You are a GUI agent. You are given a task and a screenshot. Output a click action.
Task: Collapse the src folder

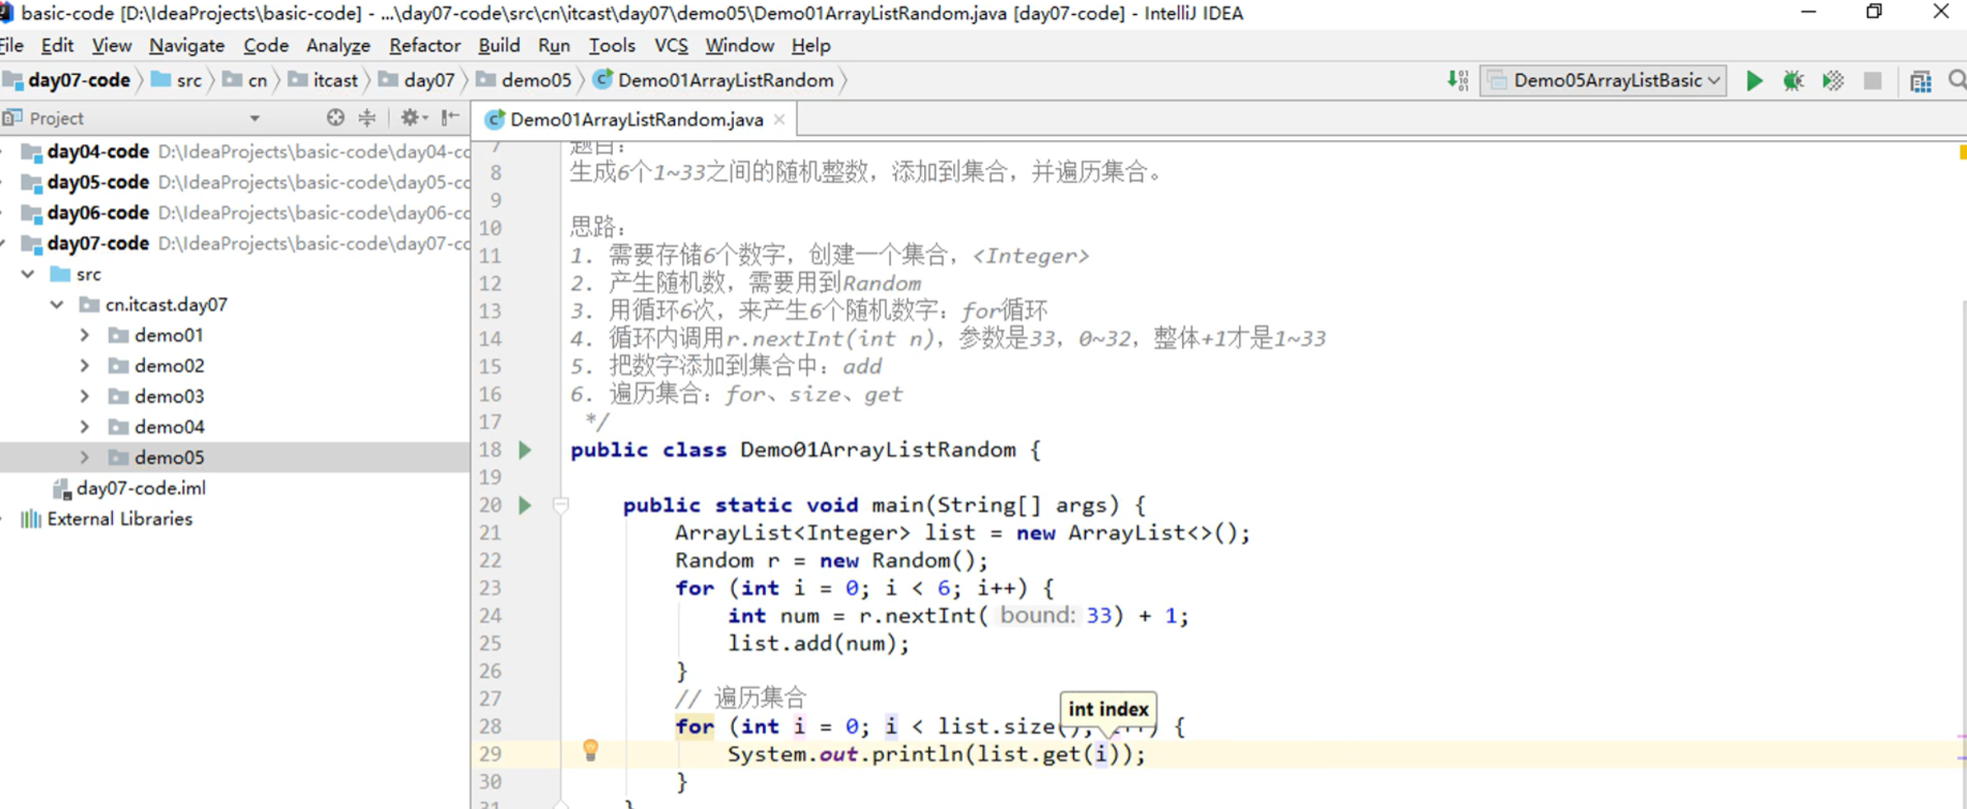(29, 274)
